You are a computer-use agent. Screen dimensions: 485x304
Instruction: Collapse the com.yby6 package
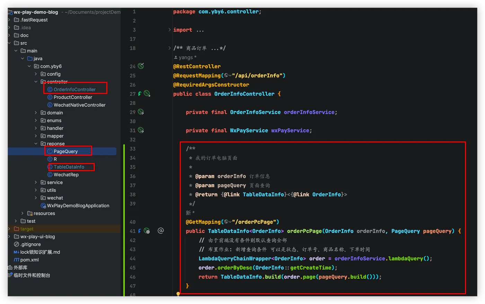click(x=29, y=66)
